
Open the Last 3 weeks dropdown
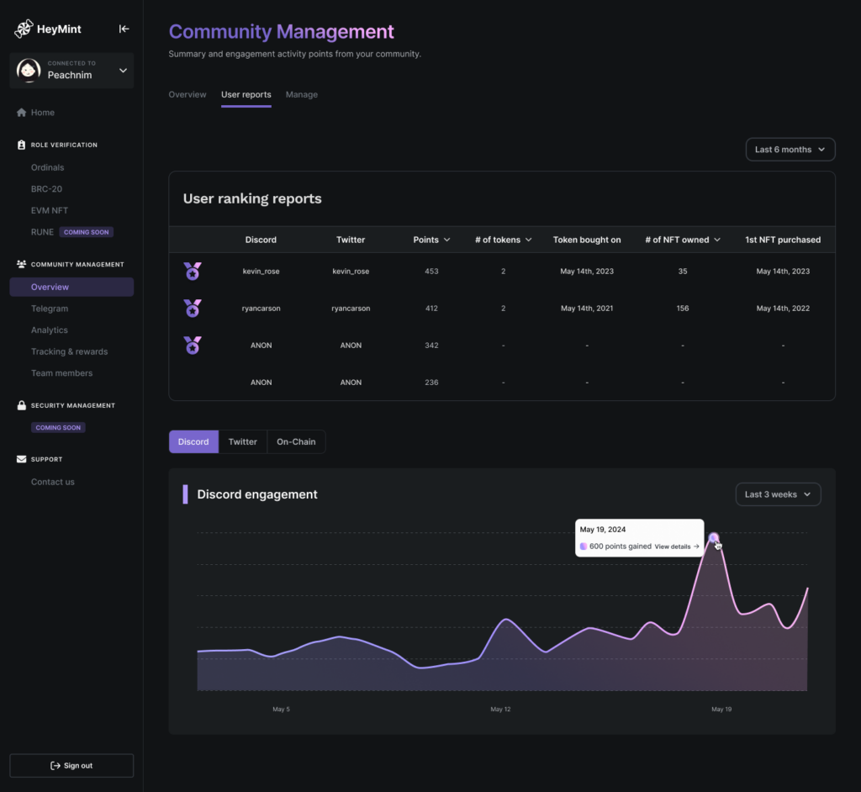[x=778, y=494]
